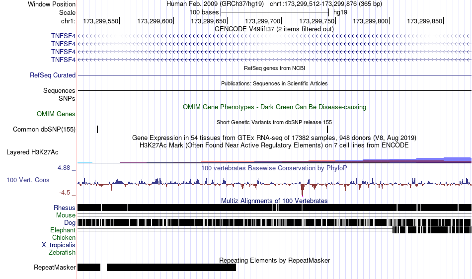Click the Multiz Alignments of 100 Vertebrates title
The width and height of the screenshot is (472, 279).
point(274,201)
